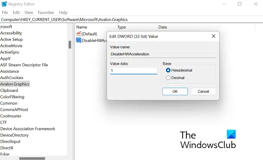Select the Common registry key
Viewport: 263px width, 160px height.
coord(9,103)
